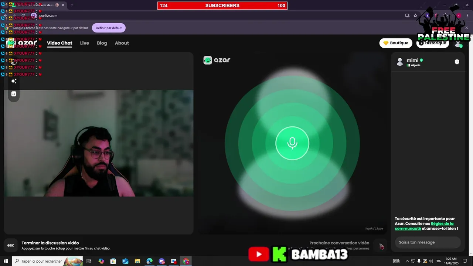473x266 pixels.
Task: Open the Video Chat tab
Action: click(x=59, y=43)
